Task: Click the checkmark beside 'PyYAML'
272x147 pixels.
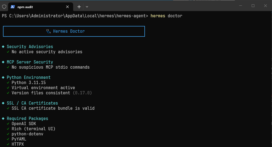Action: 8,139
